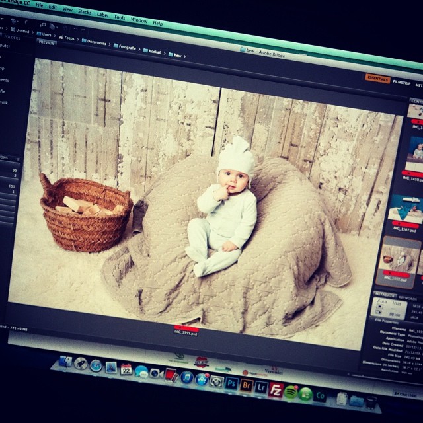This screenshot has width=423, height=423.
Task: Expand chevron after bew in path bar
Action: 185,56
